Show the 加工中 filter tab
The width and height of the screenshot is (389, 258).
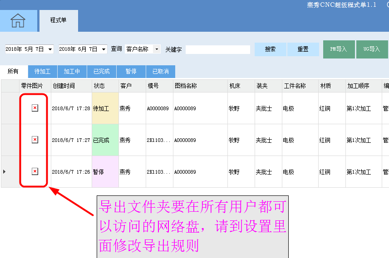click(72, 72)
